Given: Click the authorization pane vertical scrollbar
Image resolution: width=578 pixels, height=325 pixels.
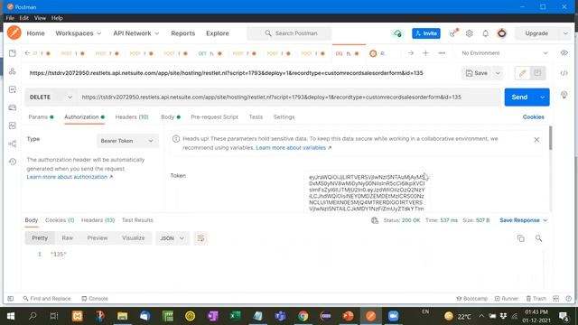Looking at the screenshot, I should tap(550, 138).
